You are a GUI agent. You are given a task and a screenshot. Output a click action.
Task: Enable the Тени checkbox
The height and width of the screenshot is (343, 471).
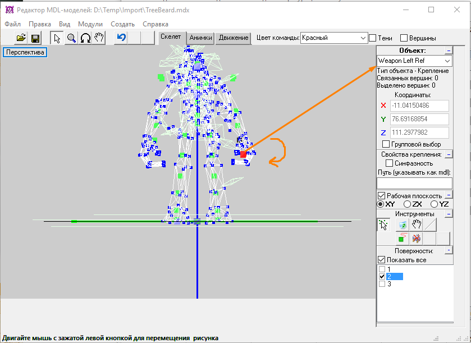[x=372, y=38]
